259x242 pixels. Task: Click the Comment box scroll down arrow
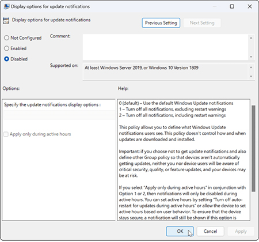[251, 57]
